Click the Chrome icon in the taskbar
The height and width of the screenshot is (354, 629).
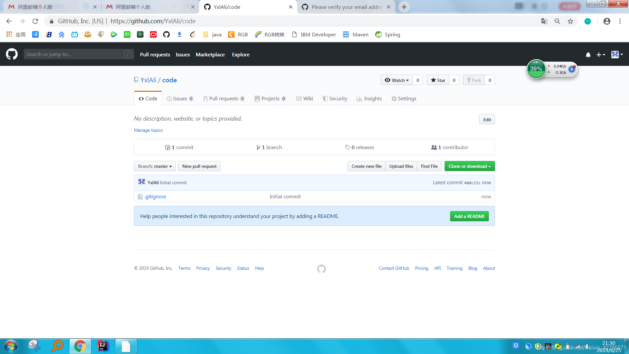[x=80, y=346]
